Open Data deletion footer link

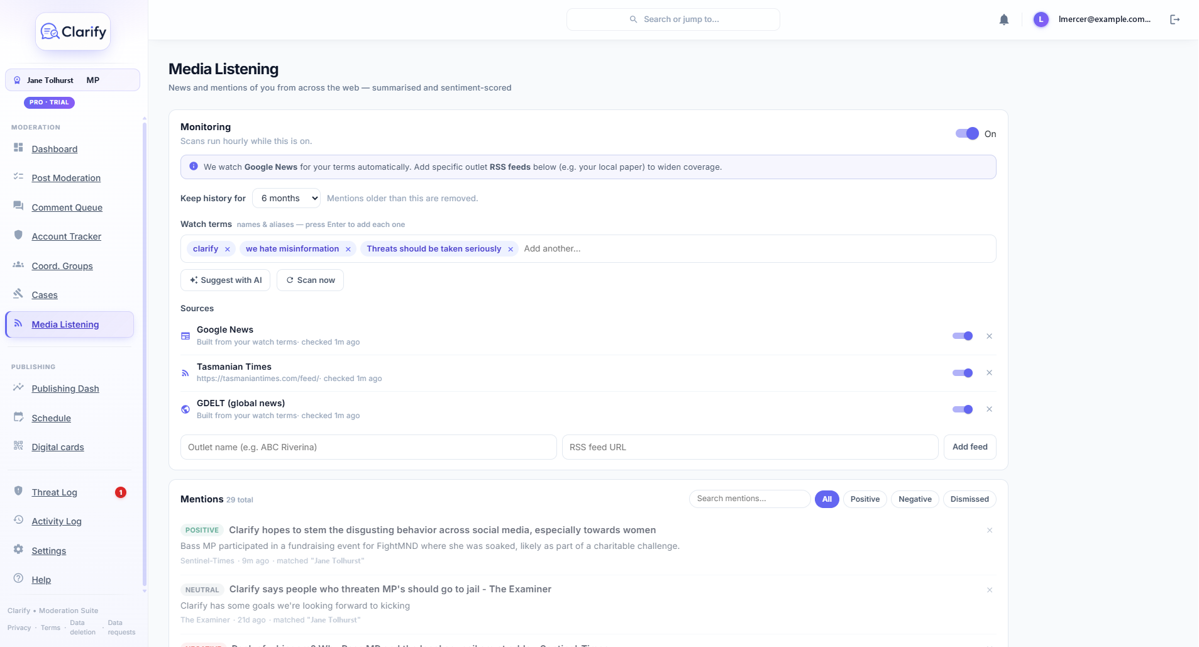[x=82, y=628]
